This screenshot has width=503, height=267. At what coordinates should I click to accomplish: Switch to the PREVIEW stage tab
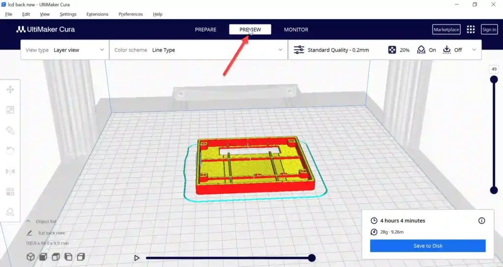point(250,29)
